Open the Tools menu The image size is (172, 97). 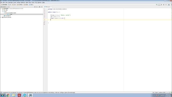coord(33,2)
